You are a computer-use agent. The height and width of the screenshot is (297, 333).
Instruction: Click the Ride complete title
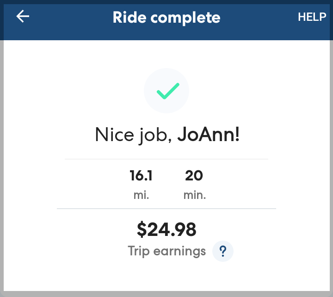point(166,18)
